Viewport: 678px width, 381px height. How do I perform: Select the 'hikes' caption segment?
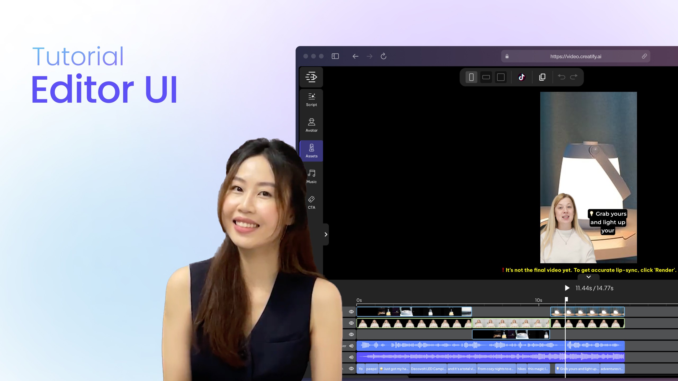(x=522, y=369)
